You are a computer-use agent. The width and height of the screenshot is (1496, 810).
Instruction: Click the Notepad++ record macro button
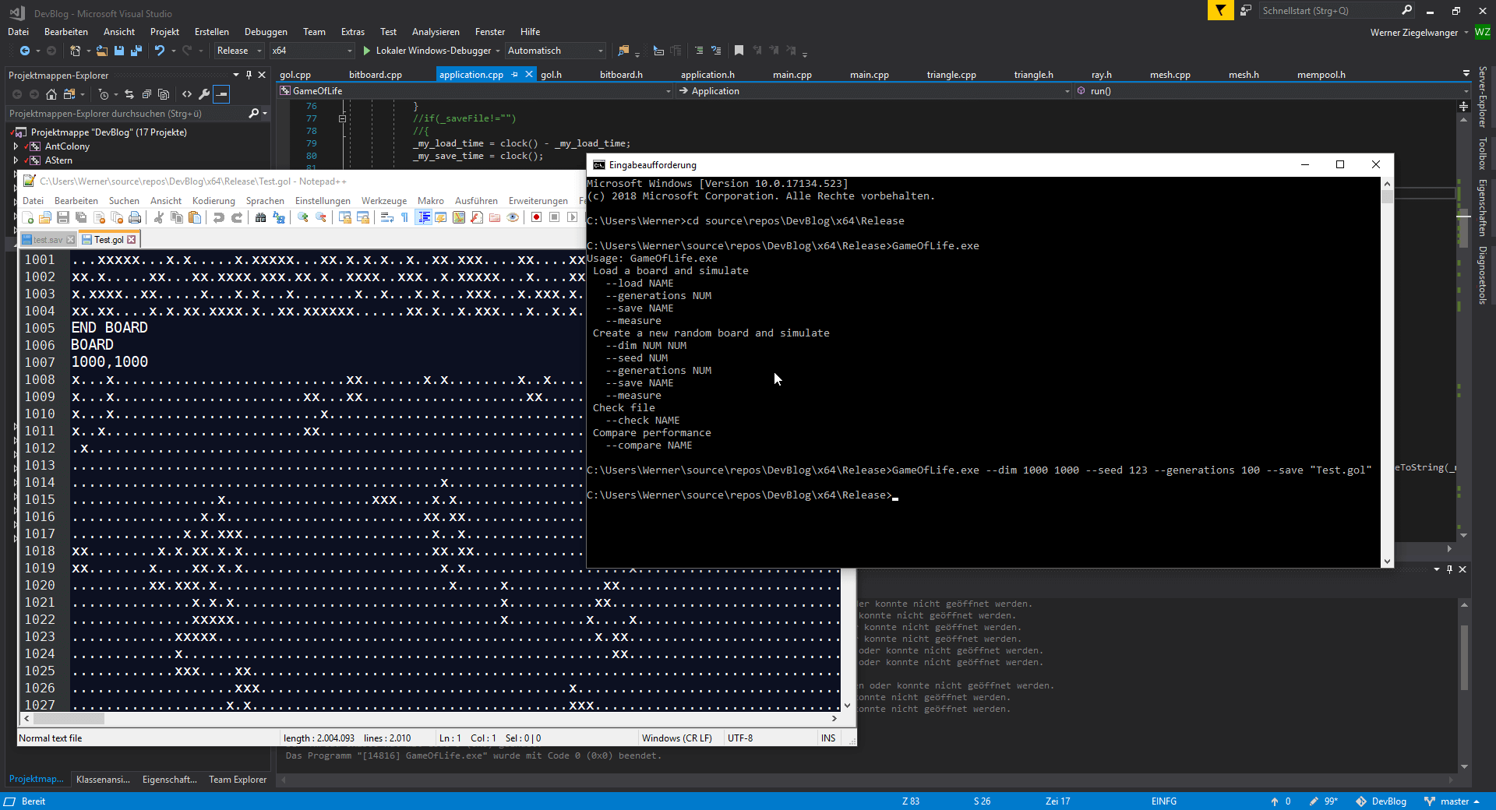(536, 218)
